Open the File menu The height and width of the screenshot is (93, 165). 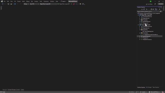click(5, 1)
